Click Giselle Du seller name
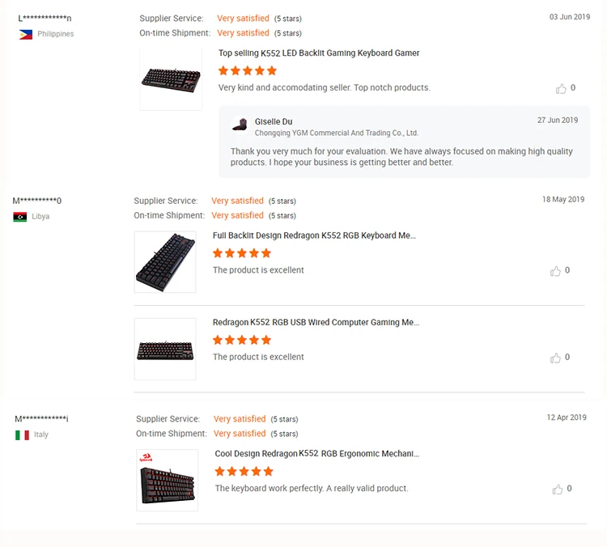The height and width of the screenshot is (547, 607). pos(274,121)
